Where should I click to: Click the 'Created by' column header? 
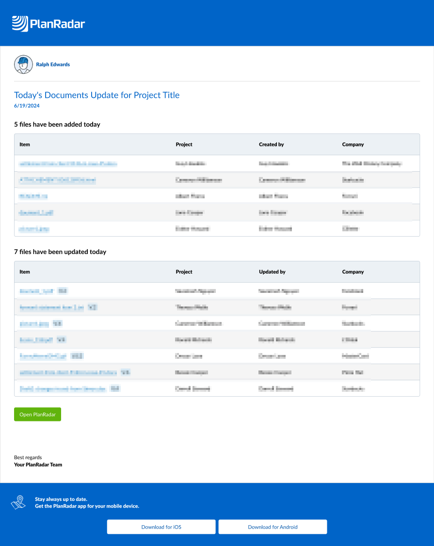[272, 145]
